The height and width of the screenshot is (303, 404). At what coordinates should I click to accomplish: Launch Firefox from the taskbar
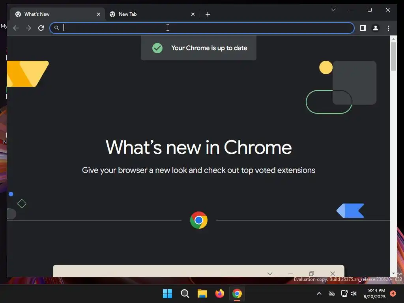point(219,294)
